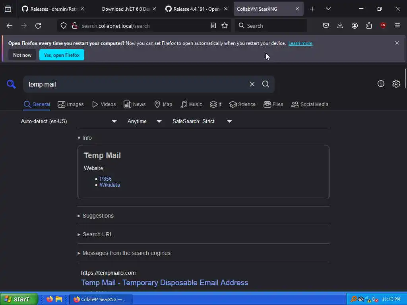The image size is (407, 305).
Task: Click the https://tempmailo.com URL text
Action: tap(108, 273)
